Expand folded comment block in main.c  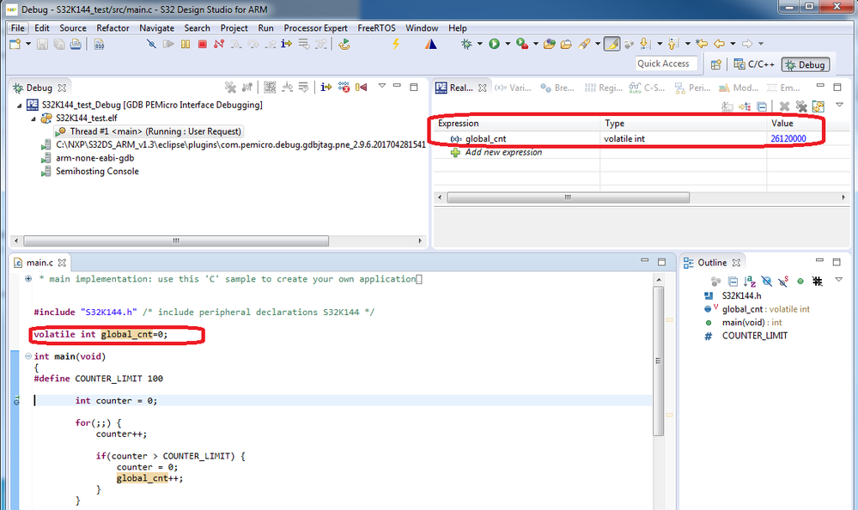click(x=27, y=279)
